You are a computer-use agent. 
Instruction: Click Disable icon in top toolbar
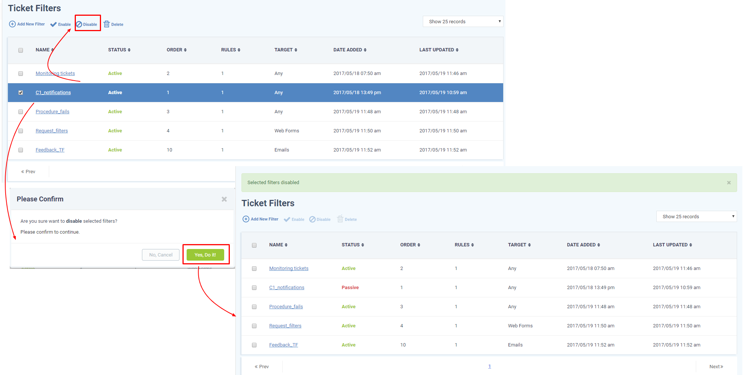click(x=79, y=24)
